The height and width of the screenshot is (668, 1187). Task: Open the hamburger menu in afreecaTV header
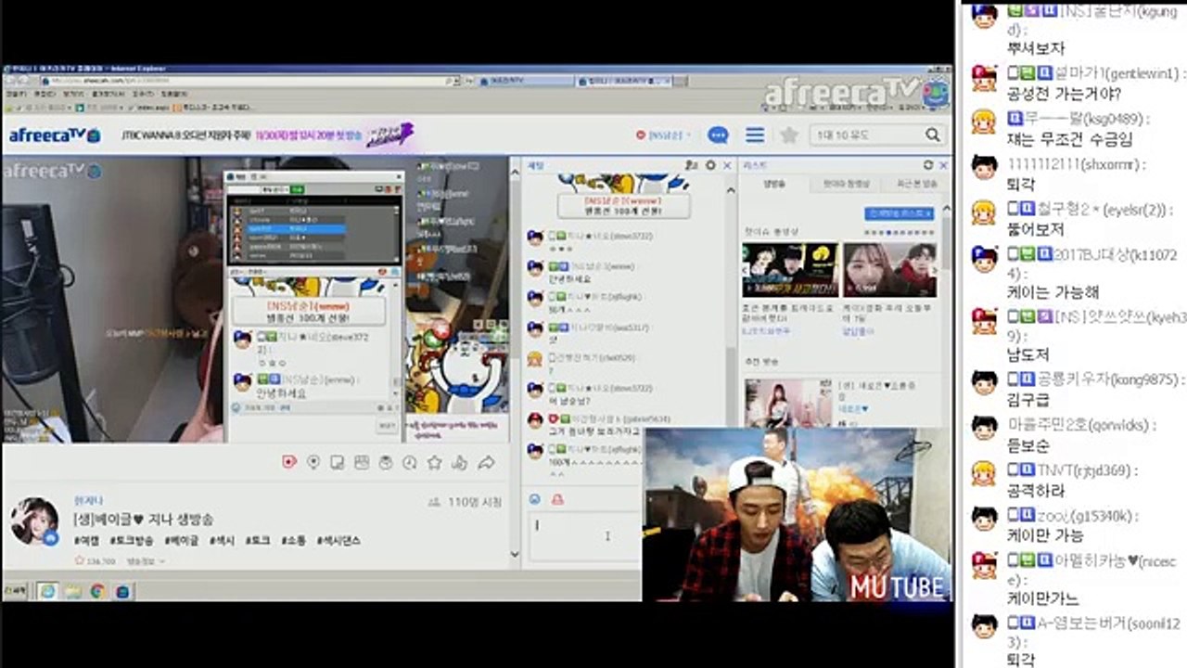click(x=755, y=135)
